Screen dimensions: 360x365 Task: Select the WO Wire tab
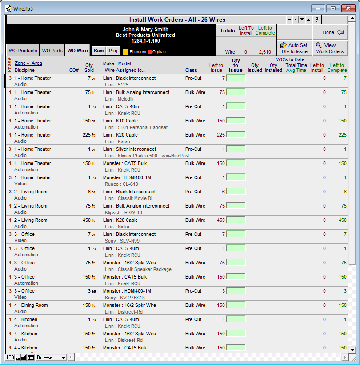(77, 51)
